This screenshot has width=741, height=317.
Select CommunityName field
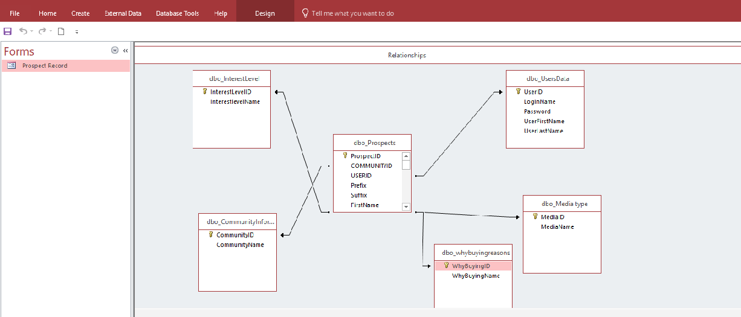point(240,245)
